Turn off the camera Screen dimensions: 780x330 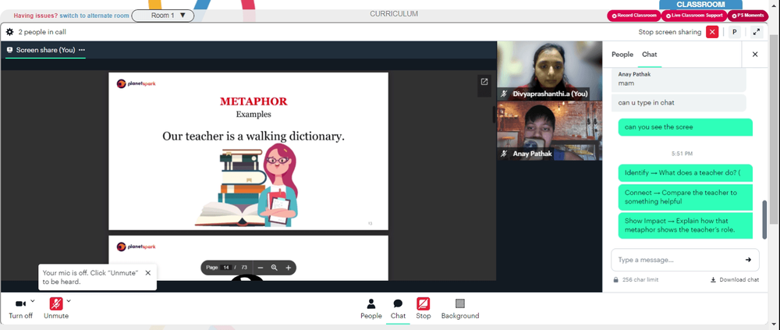click(x=21, y=309)
